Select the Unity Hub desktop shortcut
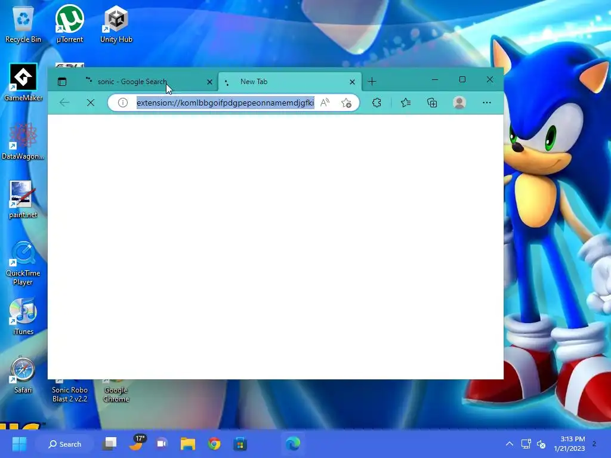 point(116,24)
